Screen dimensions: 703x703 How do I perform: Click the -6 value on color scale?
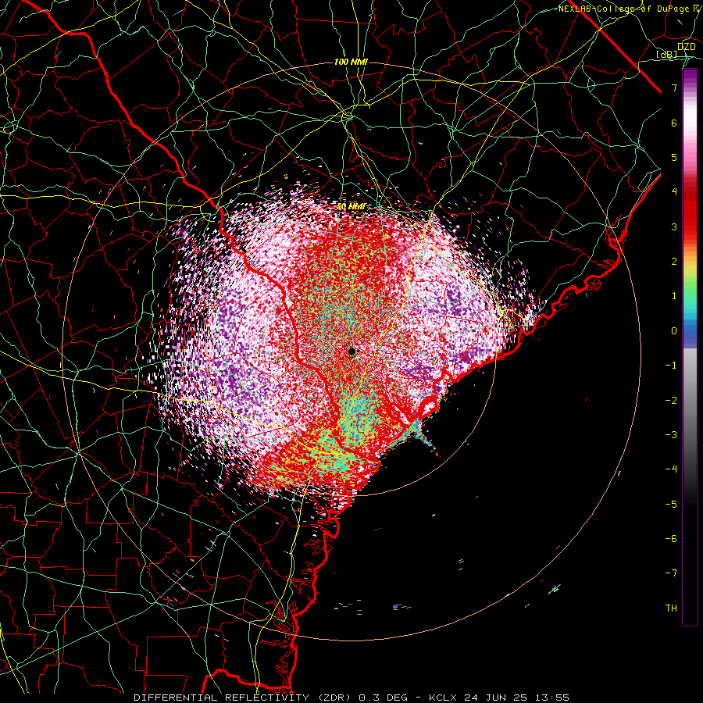click(671, 539)
